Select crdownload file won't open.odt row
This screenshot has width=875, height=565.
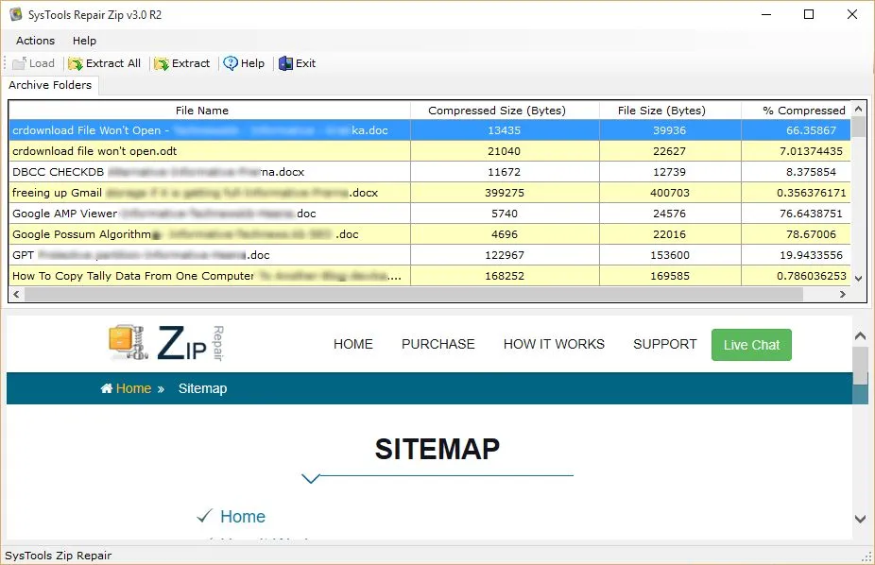pos(430,151)
